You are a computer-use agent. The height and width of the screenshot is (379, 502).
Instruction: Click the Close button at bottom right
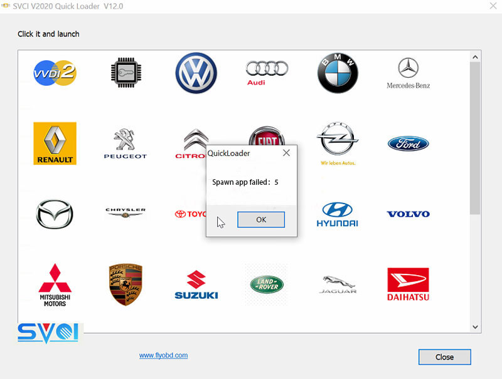tap(445, 357)
